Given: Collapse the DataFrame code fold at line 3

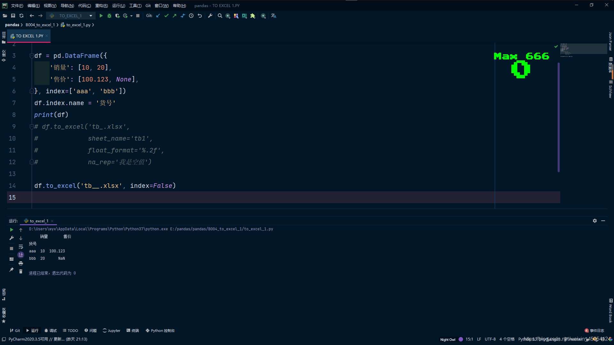Looking at the screenshot, I should [x=32, y=56].
